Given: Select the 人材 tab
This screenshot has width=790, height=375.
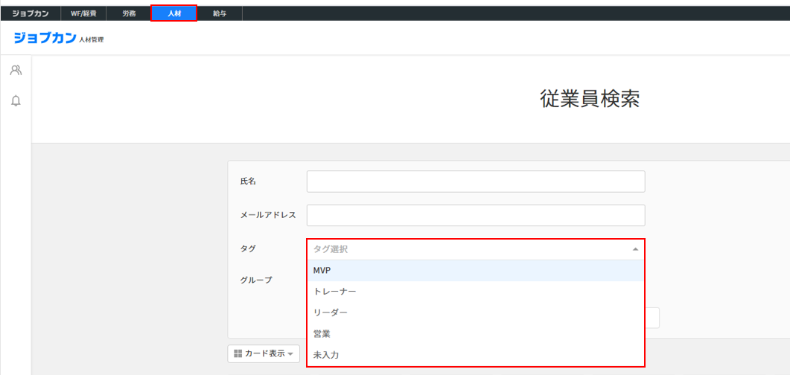Looking at the screenshot, I should (173, 13).
